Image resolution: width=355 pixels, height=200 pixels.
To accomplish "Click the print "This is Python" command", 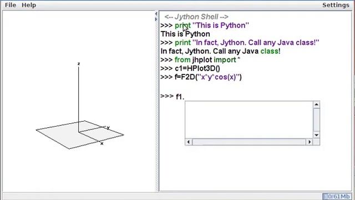I will (205, 26).
